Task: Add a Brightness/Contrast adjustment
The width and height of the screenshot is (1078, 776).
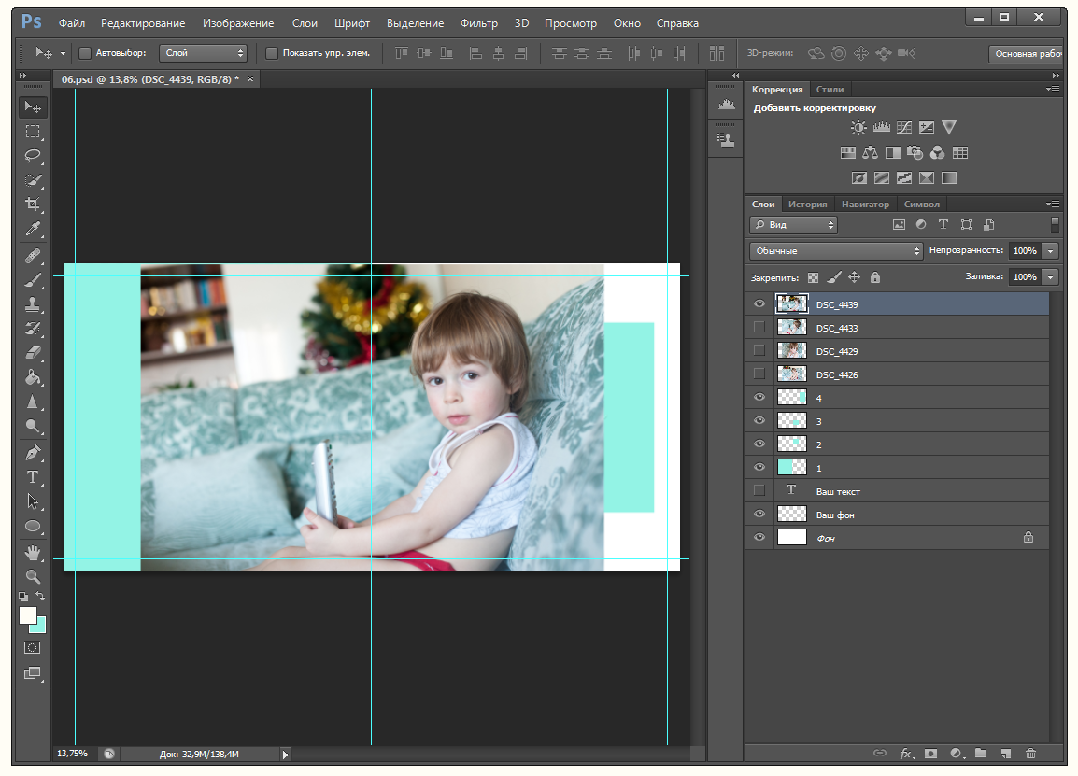Action: click(x=858, y=128)
